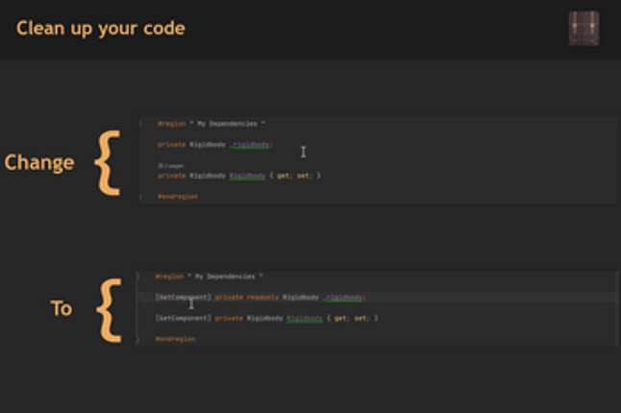The image size is (621, 413).
Task: Click the Rigidbody property name in the bottom snippet
Action: click(x=304, y=318)
